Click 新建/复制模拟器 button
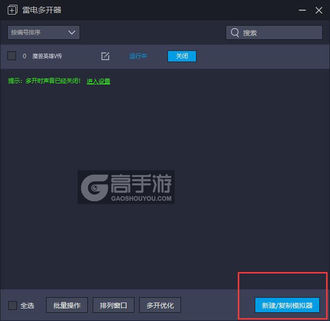The image size is (330, 321). click(x=287, y=305)
